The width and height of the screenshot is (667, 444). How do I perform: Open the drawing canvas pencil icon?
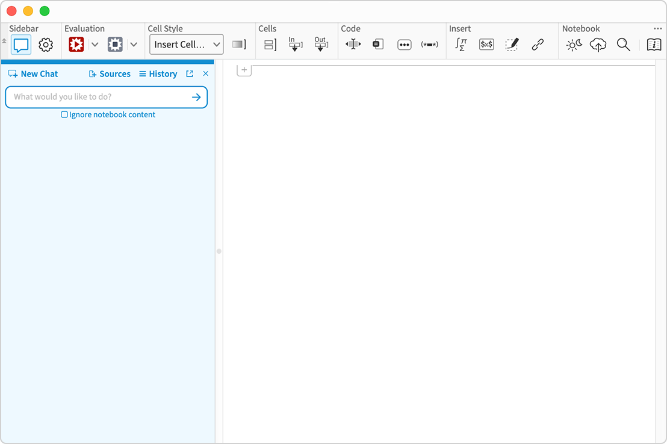click(512, 45)
